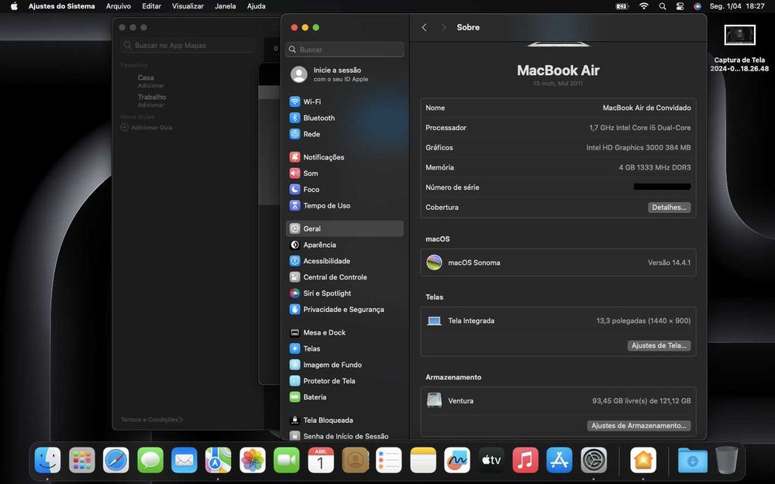Open Safari from the Dock
This screenshot has width=775, height=484.
[x=115, y=460]
